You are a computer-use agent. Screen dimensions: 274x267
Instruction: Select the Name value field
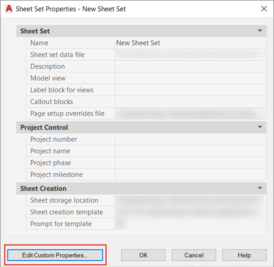190,43
